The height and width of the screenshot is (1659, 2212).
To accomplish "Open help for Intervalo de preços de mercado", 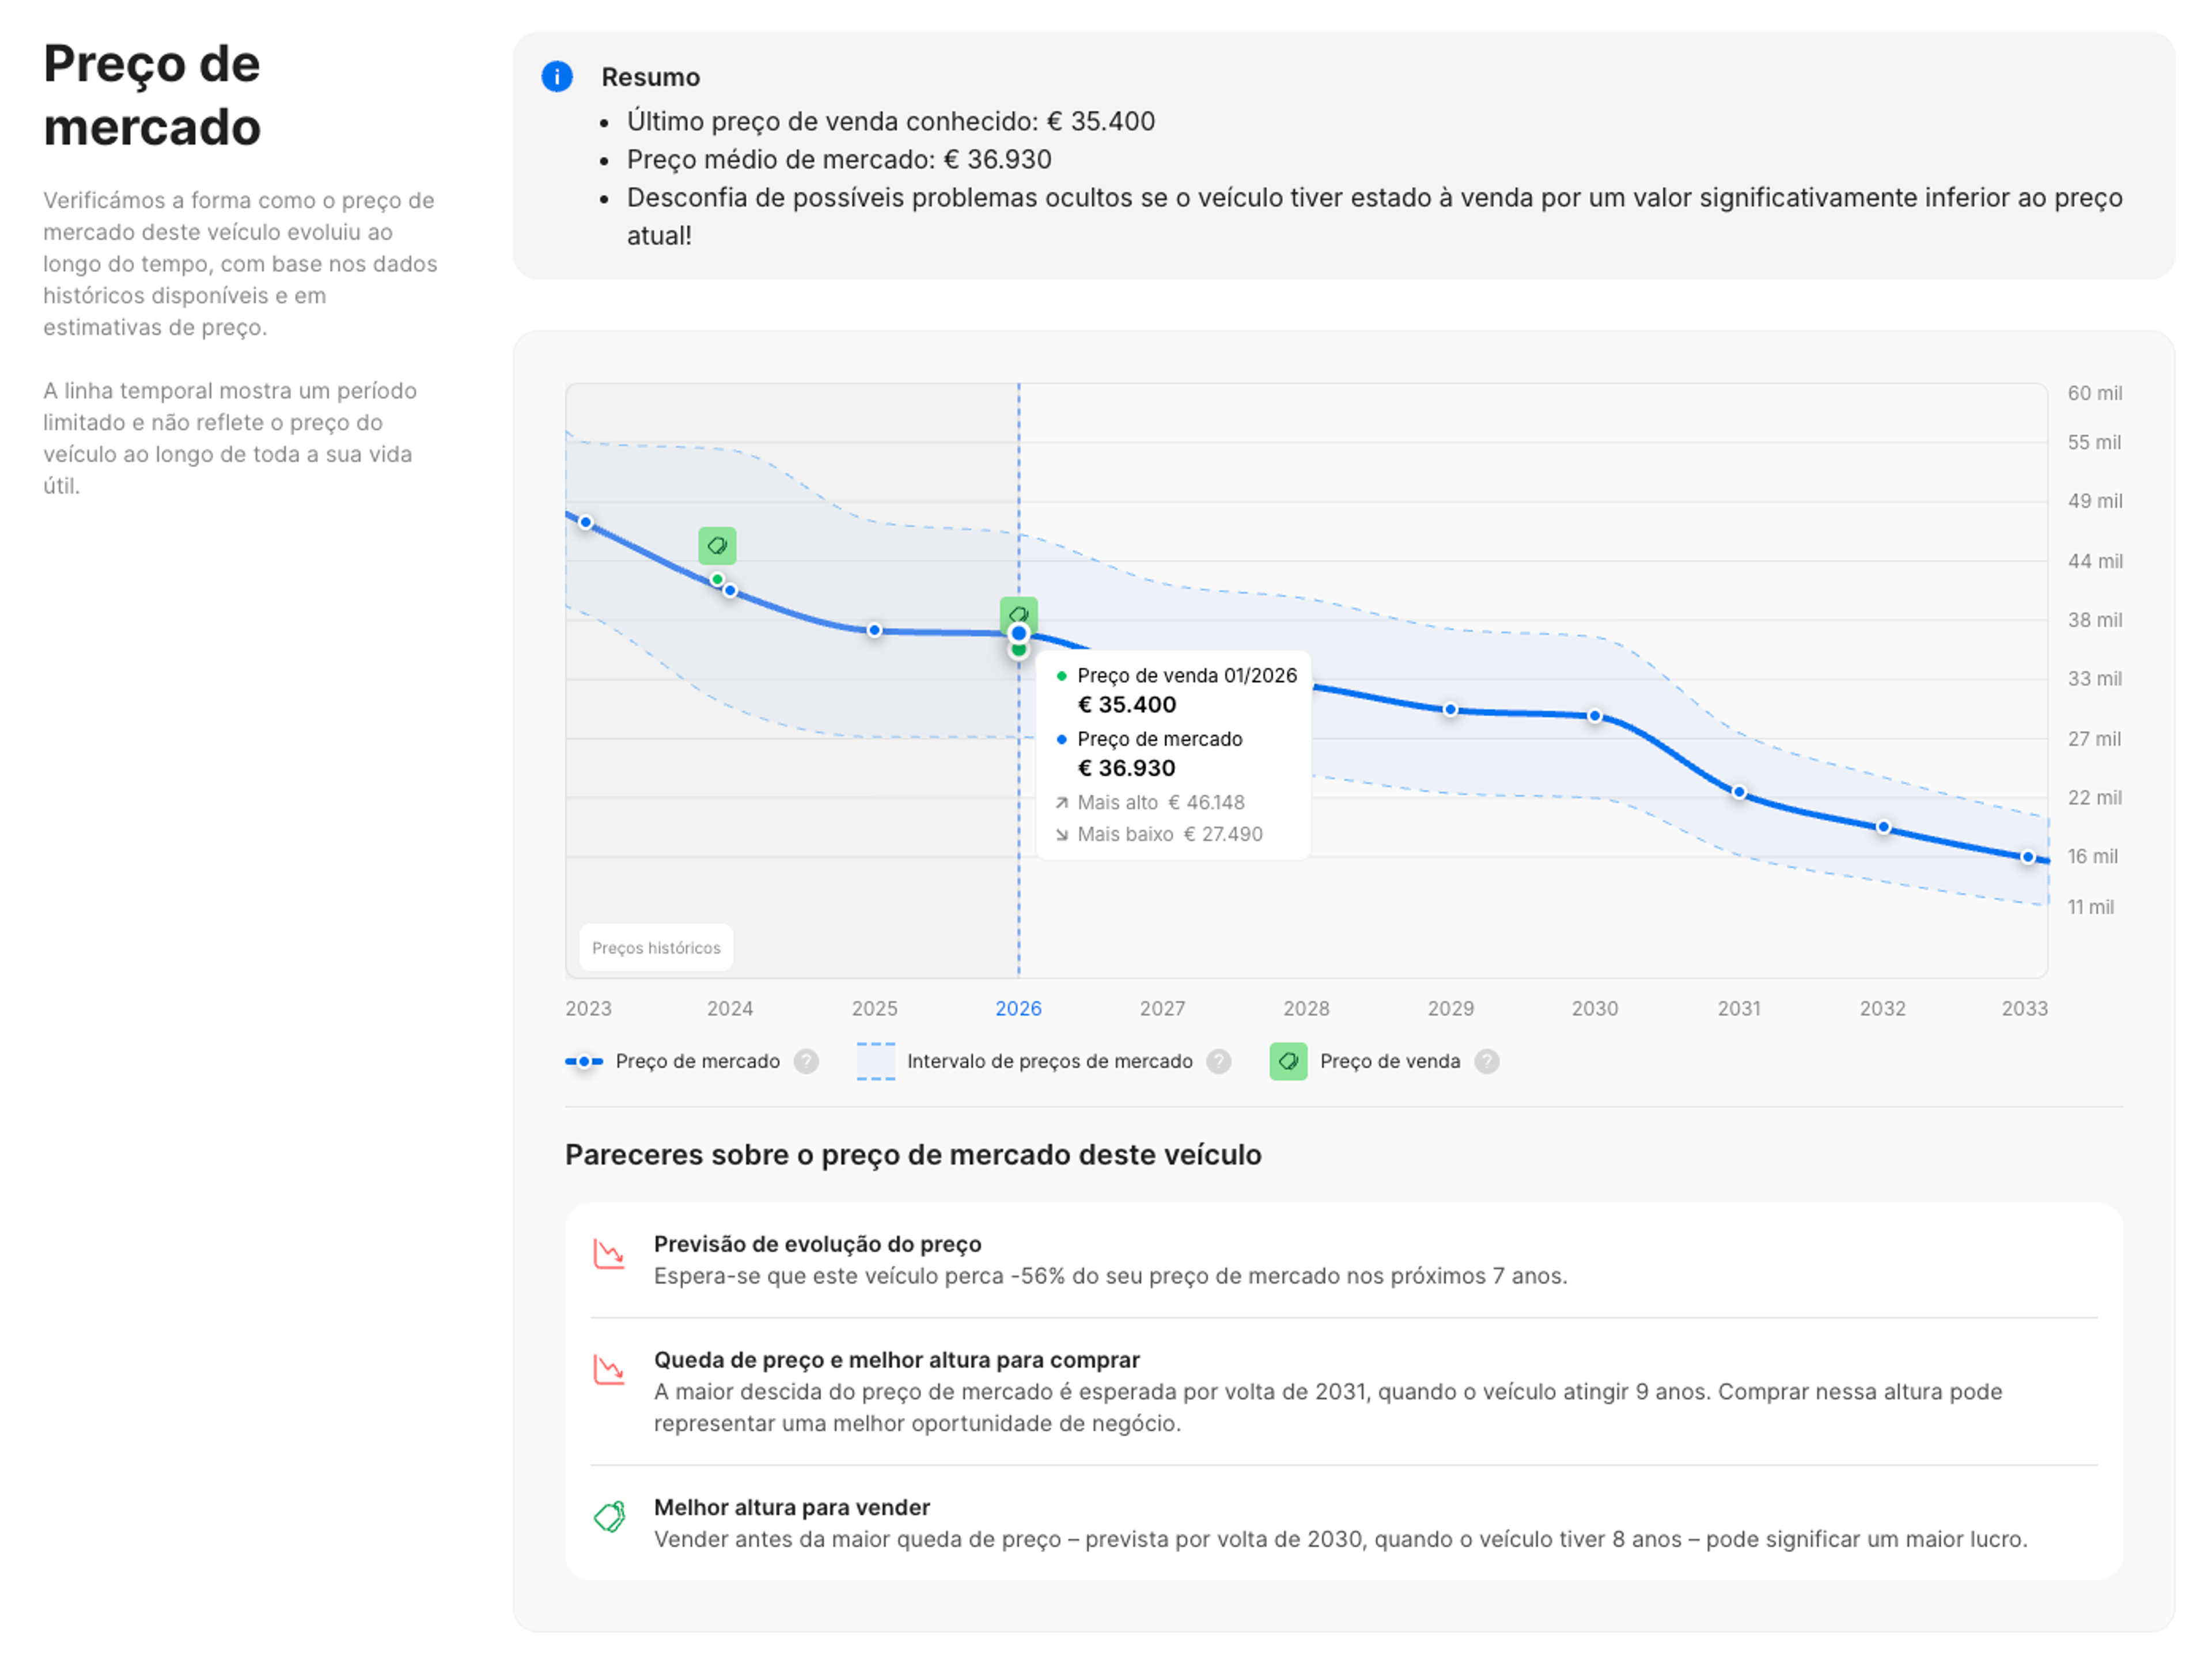I will (x=1219, y=1061).
